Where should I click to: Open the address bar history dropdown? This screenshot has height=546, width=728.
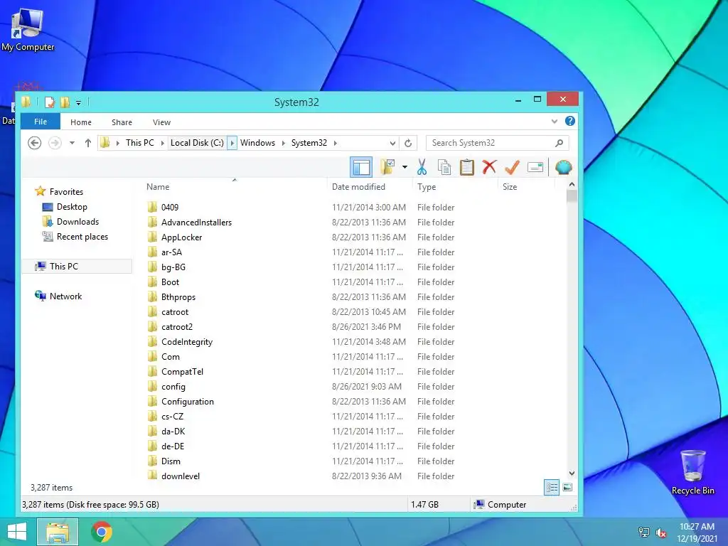(x=392, y=143)
